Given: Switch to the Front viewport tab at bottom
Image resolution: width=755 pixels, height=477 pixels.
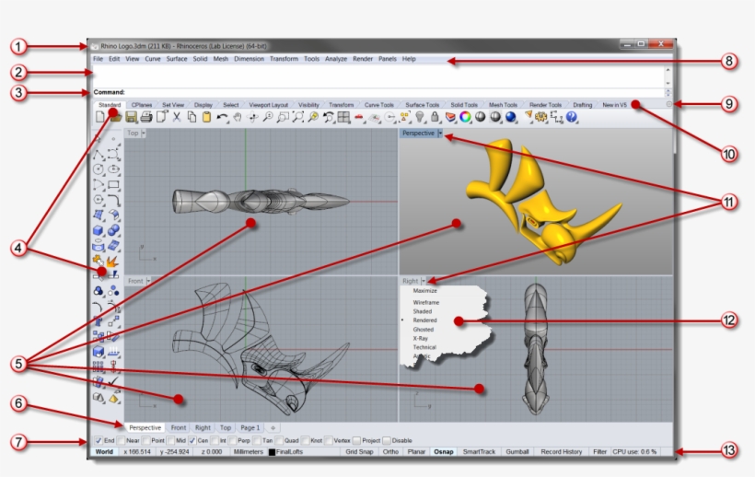Looking at the screenshot, I should point(178,427).
